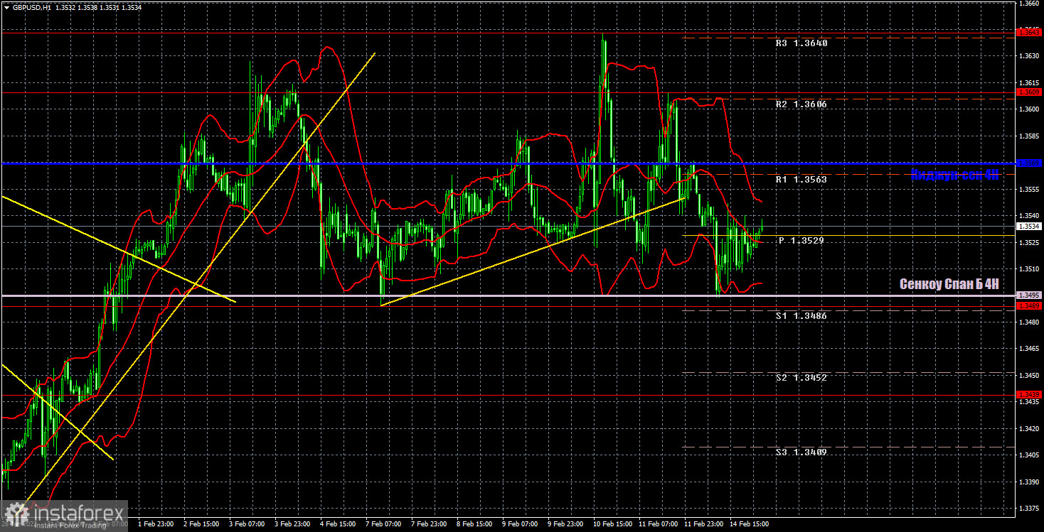This screenshot has width=1044, height=532.
Task: Click the 1.3615 price axis value
Action: point(1029,82)
